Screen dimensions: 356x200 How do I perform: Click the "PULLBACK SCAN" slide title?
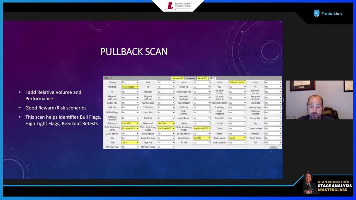coord(134,52)
